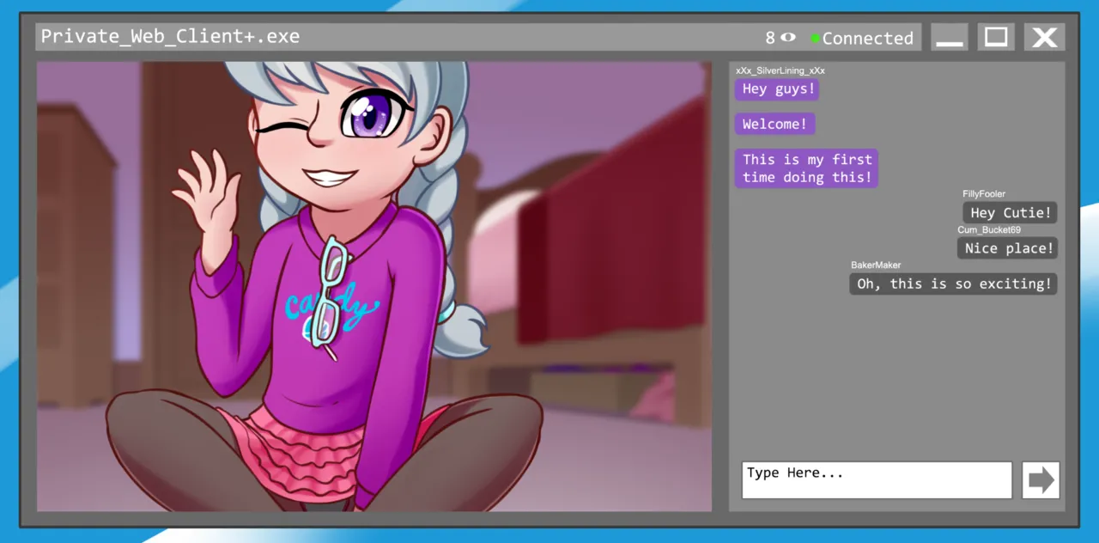This screenshot has height=543, width=1099.
Task: Focus the Type Here message field
Action: click(877, 480)
